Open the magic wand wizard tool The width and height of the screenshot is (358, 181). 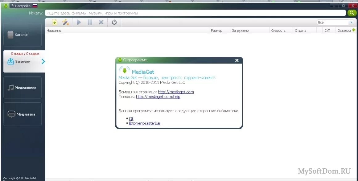click(x=66, y=22)
